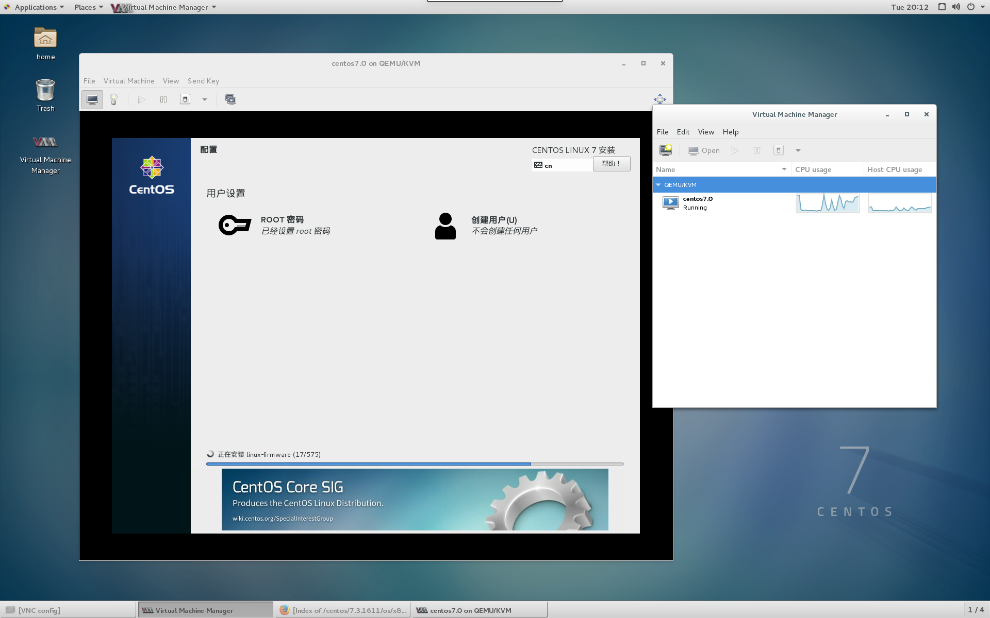Image resolution: width=990 pixels, height=618 pixels.
Task: Shut down the virtual machine in console toolbar
Action: pos(185,99)
